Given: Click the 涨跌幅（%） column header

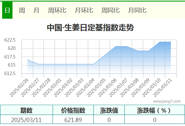Looking at the screenshot, I should pyautogui.click(x=154, y=110).
